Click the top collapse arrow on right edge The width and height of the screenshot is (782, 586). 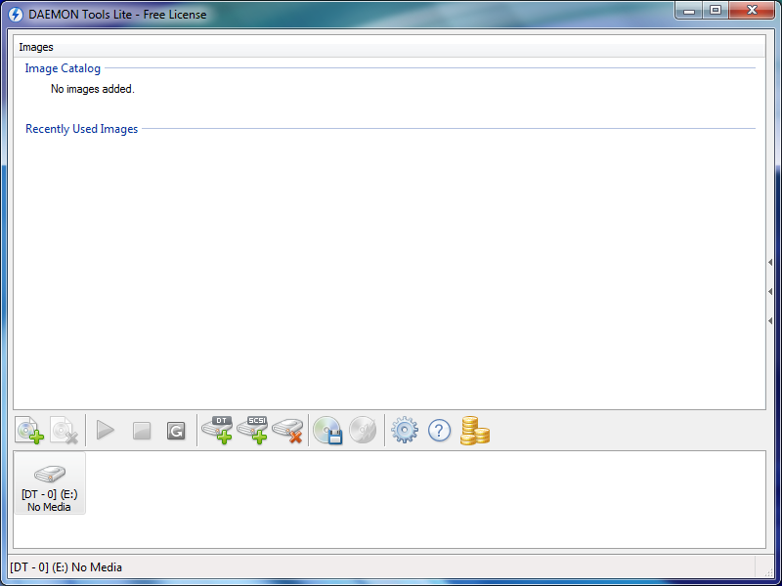tap(770, 262)
